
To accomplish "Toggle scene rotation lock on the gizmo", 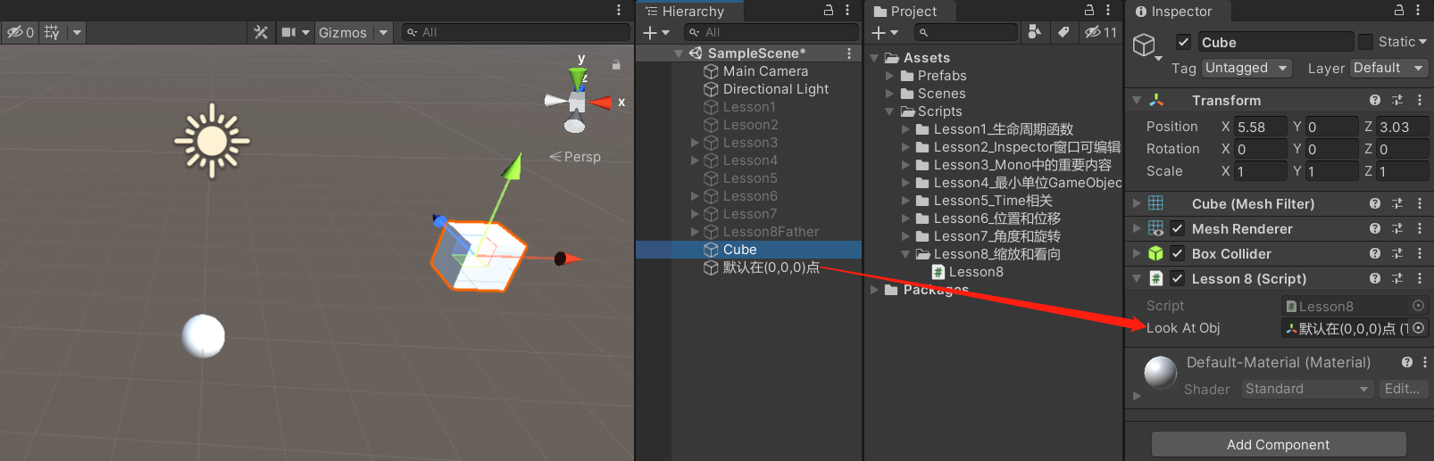I will tap(615, 64).
